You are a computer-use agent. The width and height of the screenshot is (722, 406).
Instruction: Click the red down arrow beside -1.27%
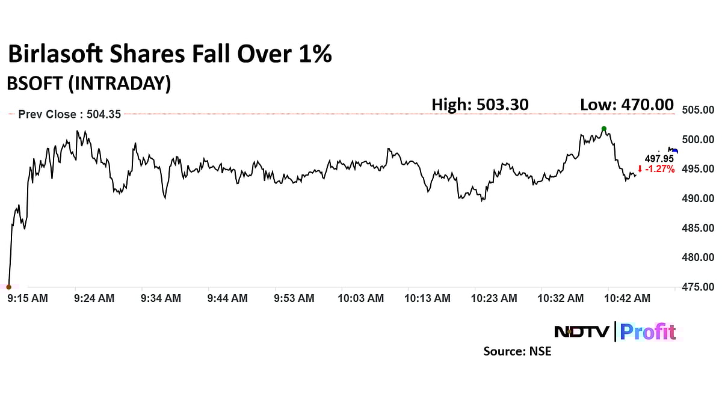point(641,169)
